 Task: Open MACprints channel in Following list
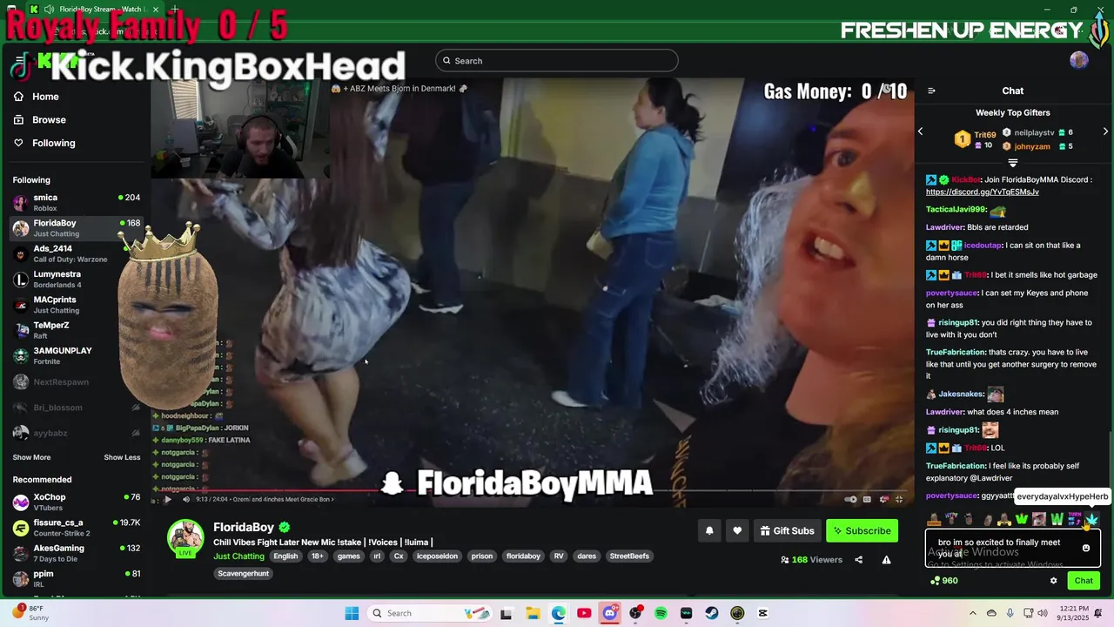tap(76, 305)
